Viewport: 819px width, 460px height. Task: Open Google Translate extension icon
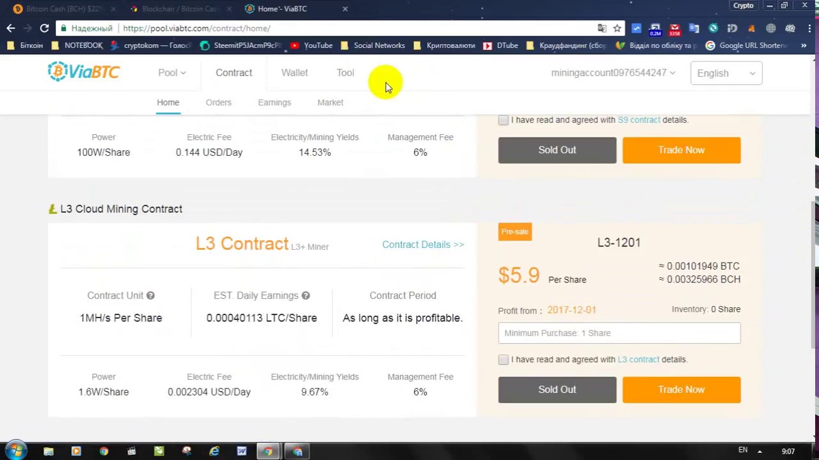(x=694, y=28)
